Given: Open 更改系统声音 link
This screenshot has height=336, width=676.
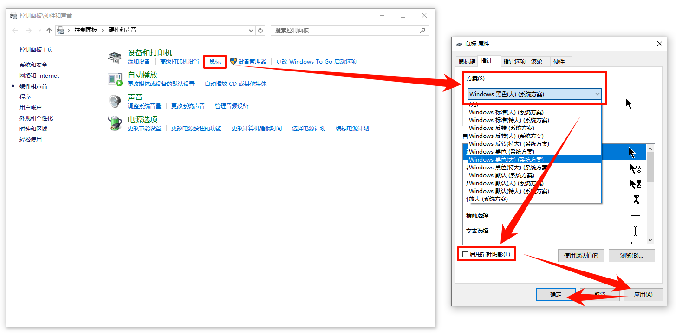Looking at the screenshot, I should 188,106.
